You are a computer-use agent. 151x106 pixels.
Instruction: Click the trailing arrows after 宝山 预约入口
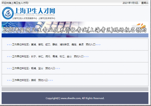pos(58,69)
